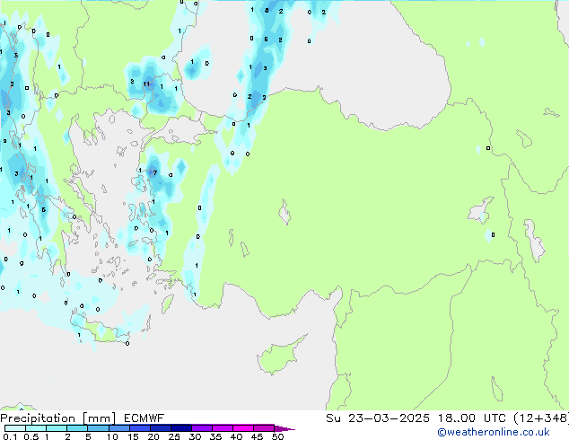Open the weatheronline.co.uk link
Screen dimensions: 569x440
(x=494, y=432)
